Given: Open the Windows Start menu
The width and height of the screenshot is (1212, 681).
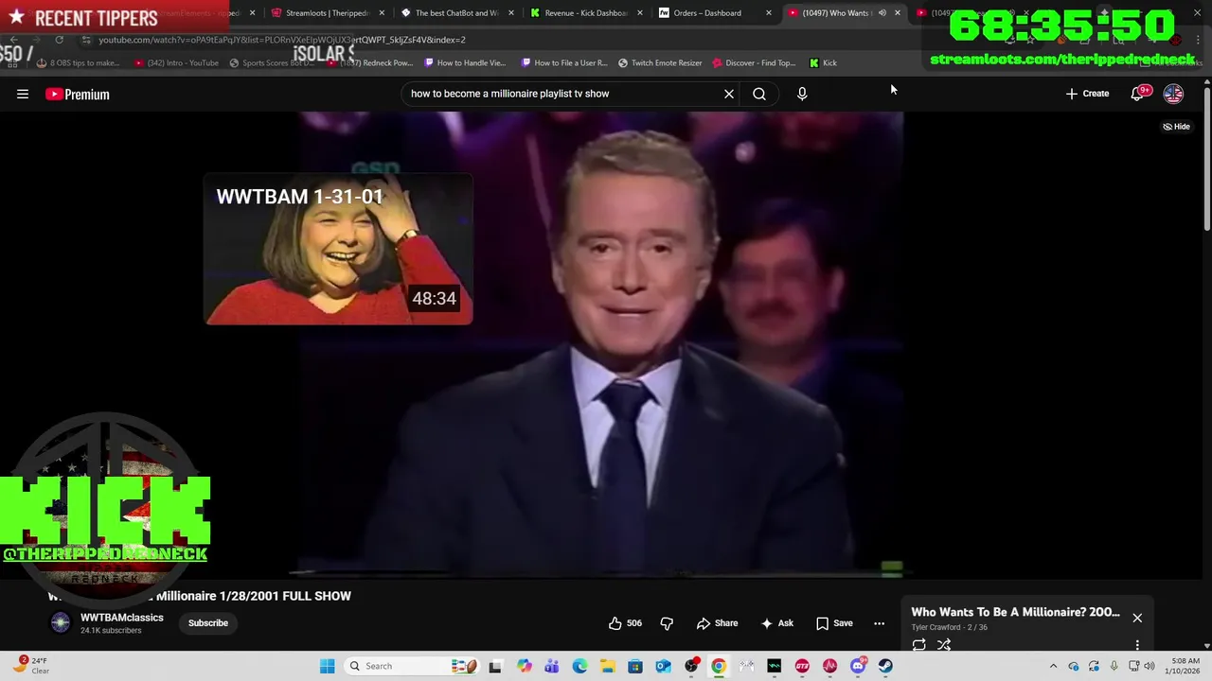Looking at the screenshot, I should click(x=327, y=666).
